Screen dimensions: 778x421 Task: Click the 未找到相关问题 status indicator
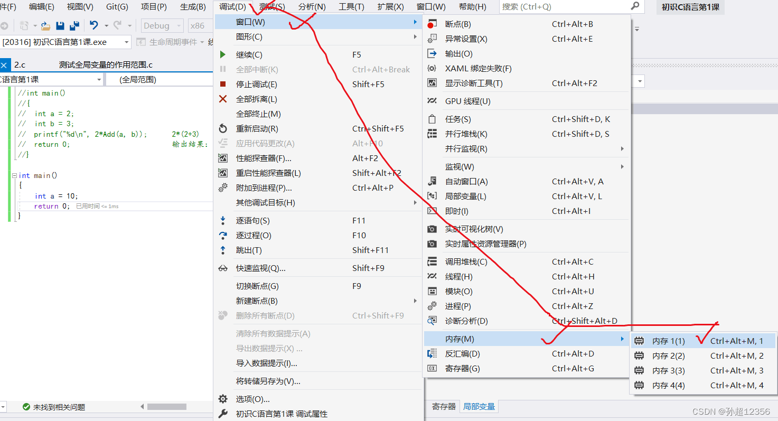pyautogui.click(x=53, y=407)
